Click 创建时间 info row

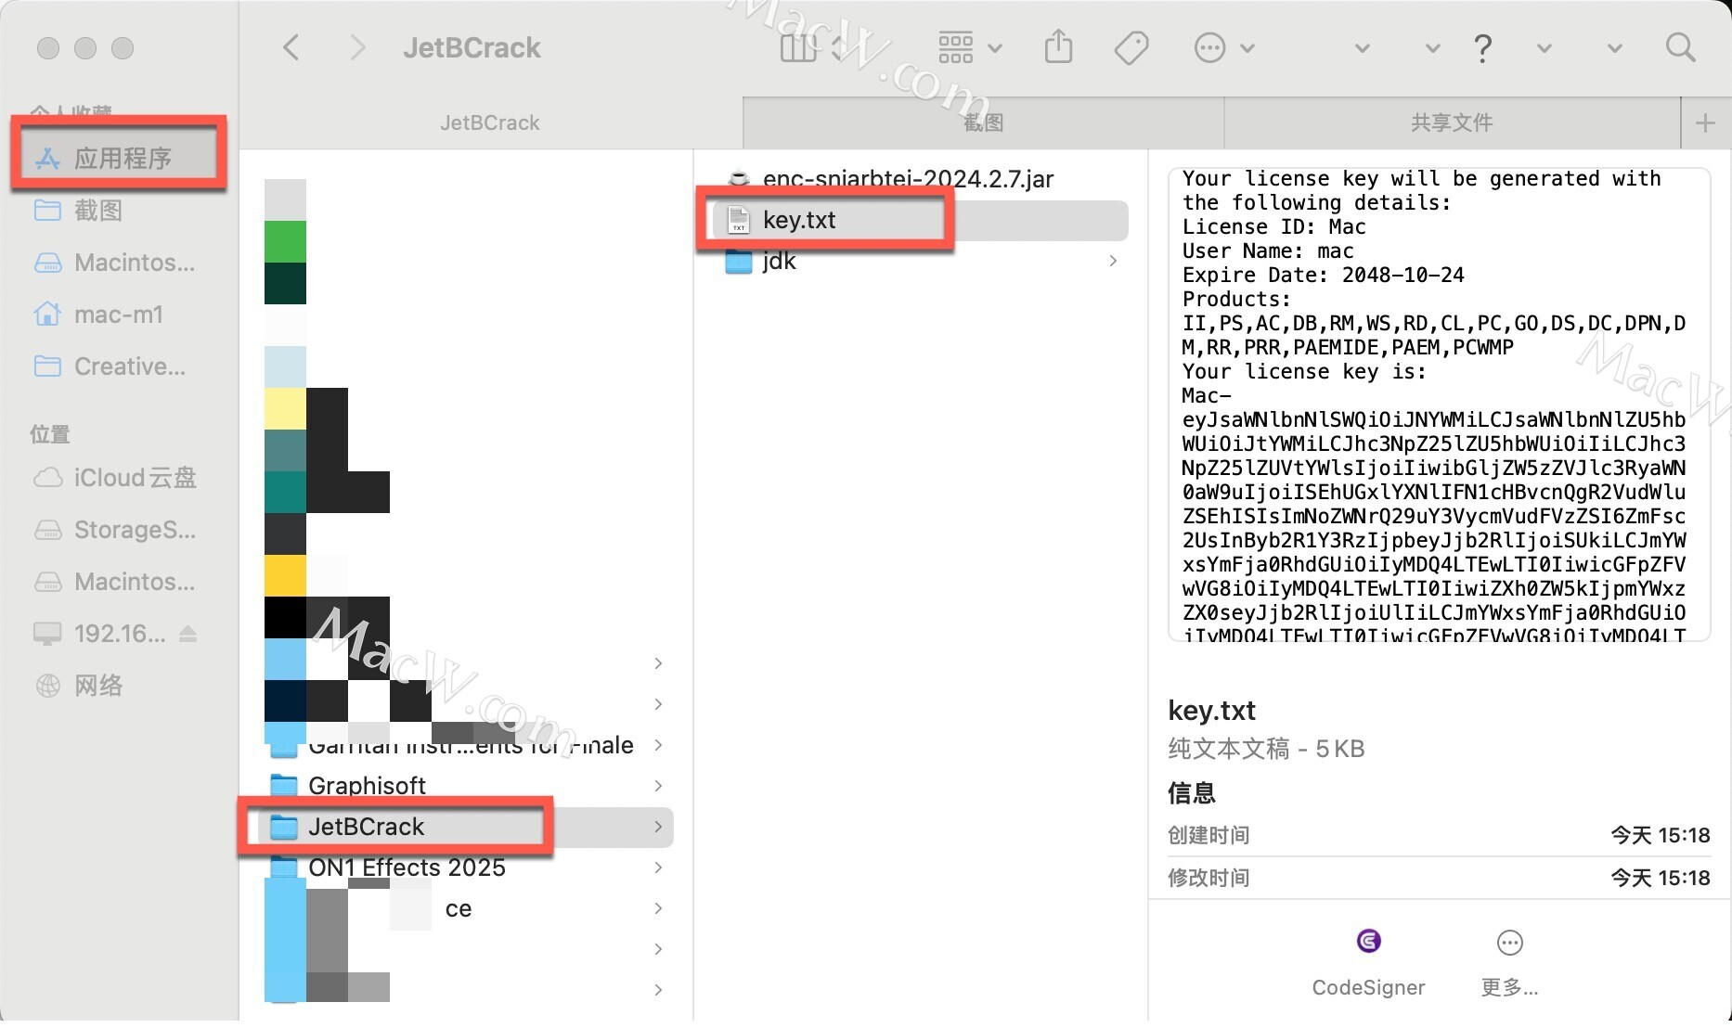coord(1439,835)
